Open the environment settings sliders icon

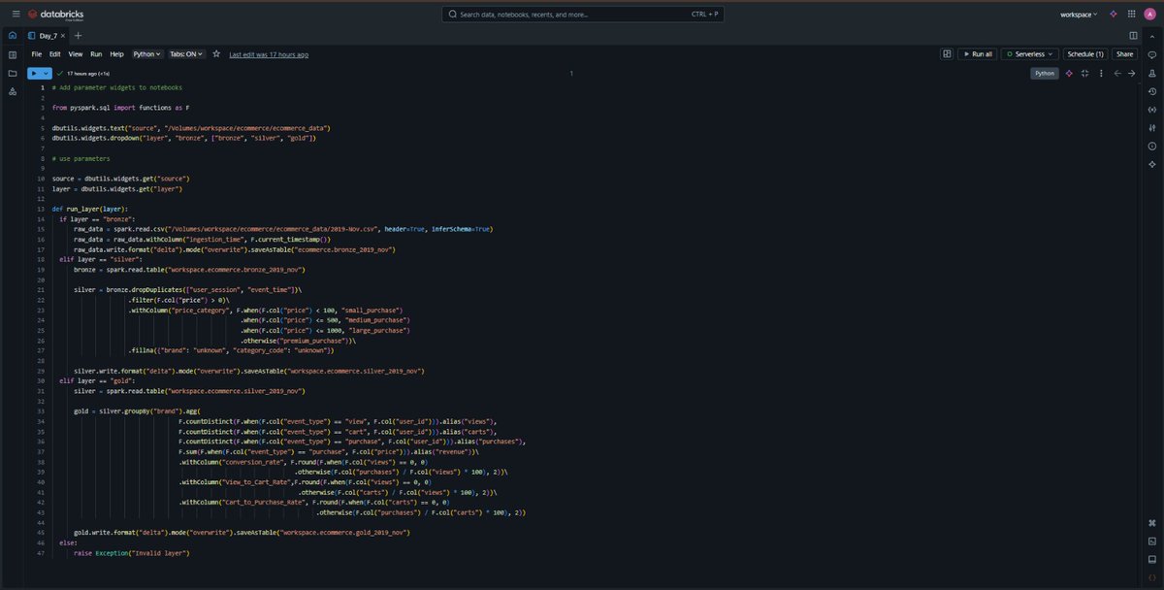pyautogui.click(x=1151, y=127)
